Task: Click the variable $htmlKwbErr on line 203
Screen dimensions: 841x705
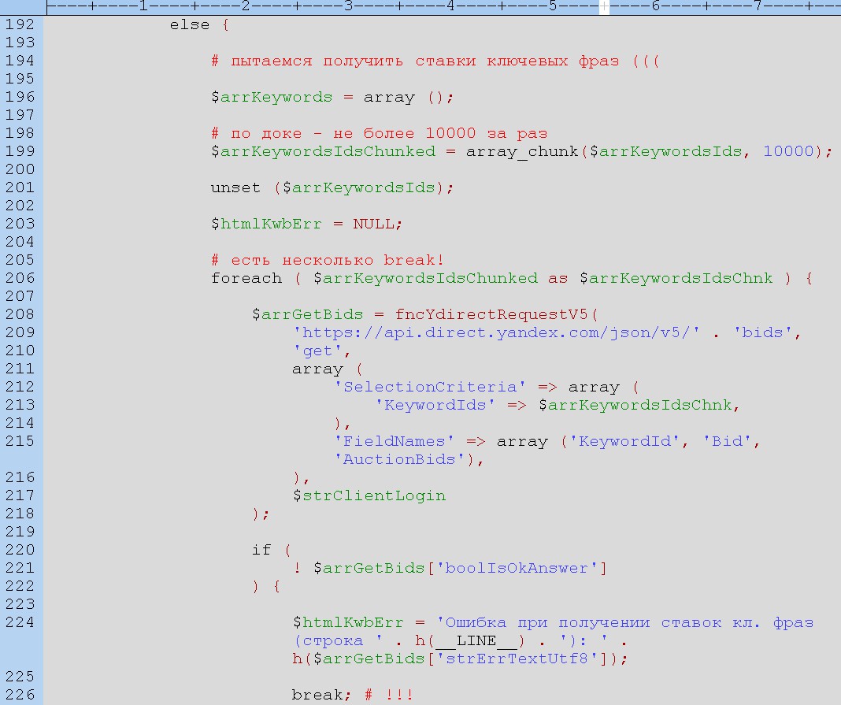Action: (x=266, y=224)
